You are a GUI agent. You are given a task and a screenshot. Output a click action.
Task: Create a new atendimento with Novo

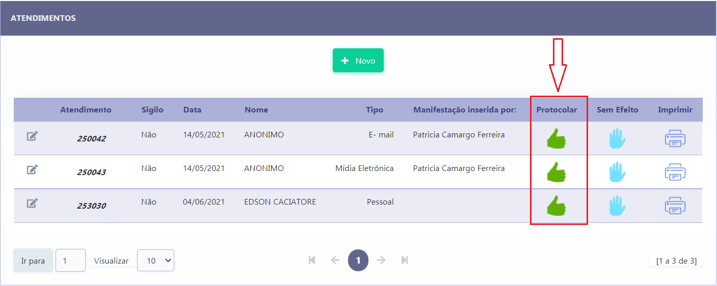(x=358, y=61)
